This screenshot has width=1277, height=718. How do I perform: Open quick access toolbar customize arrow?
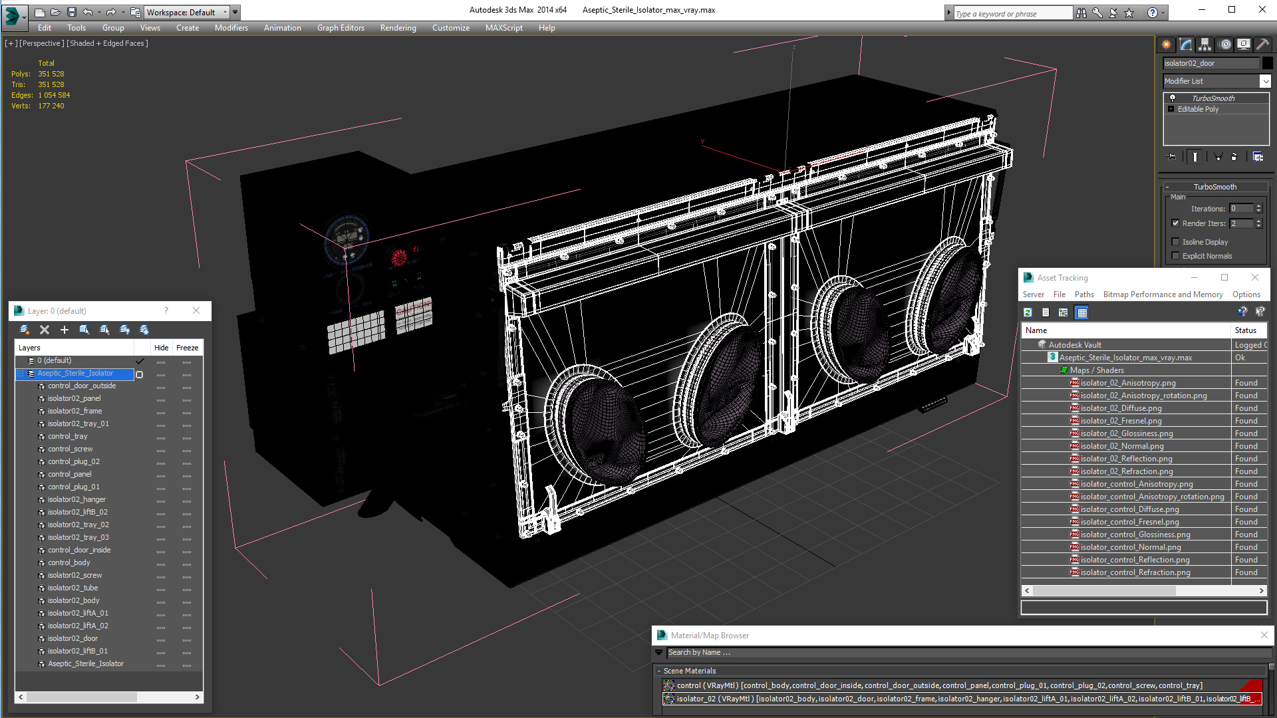(235, 12)
